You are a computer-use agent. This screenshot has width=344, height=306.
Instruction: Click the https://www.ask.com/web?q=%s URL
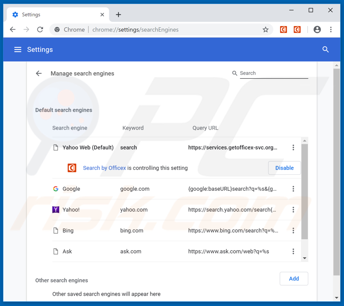point(229,251)
